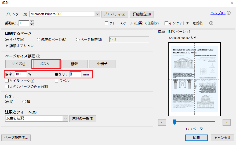Go to next preview page arrow

[227, 122]
